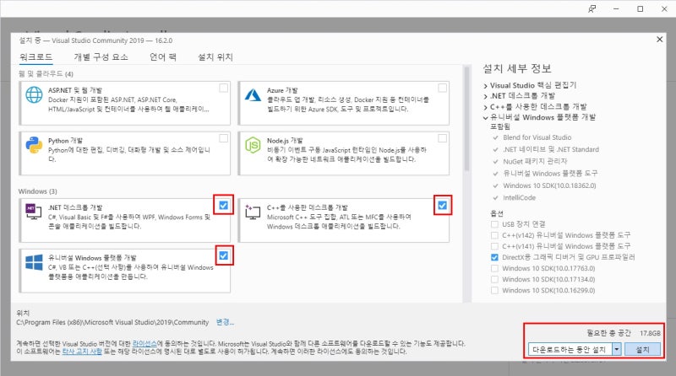Switch to the 언어 팩 tab
676x376 pixels.
pyautogui.click(x=163, y=56)
